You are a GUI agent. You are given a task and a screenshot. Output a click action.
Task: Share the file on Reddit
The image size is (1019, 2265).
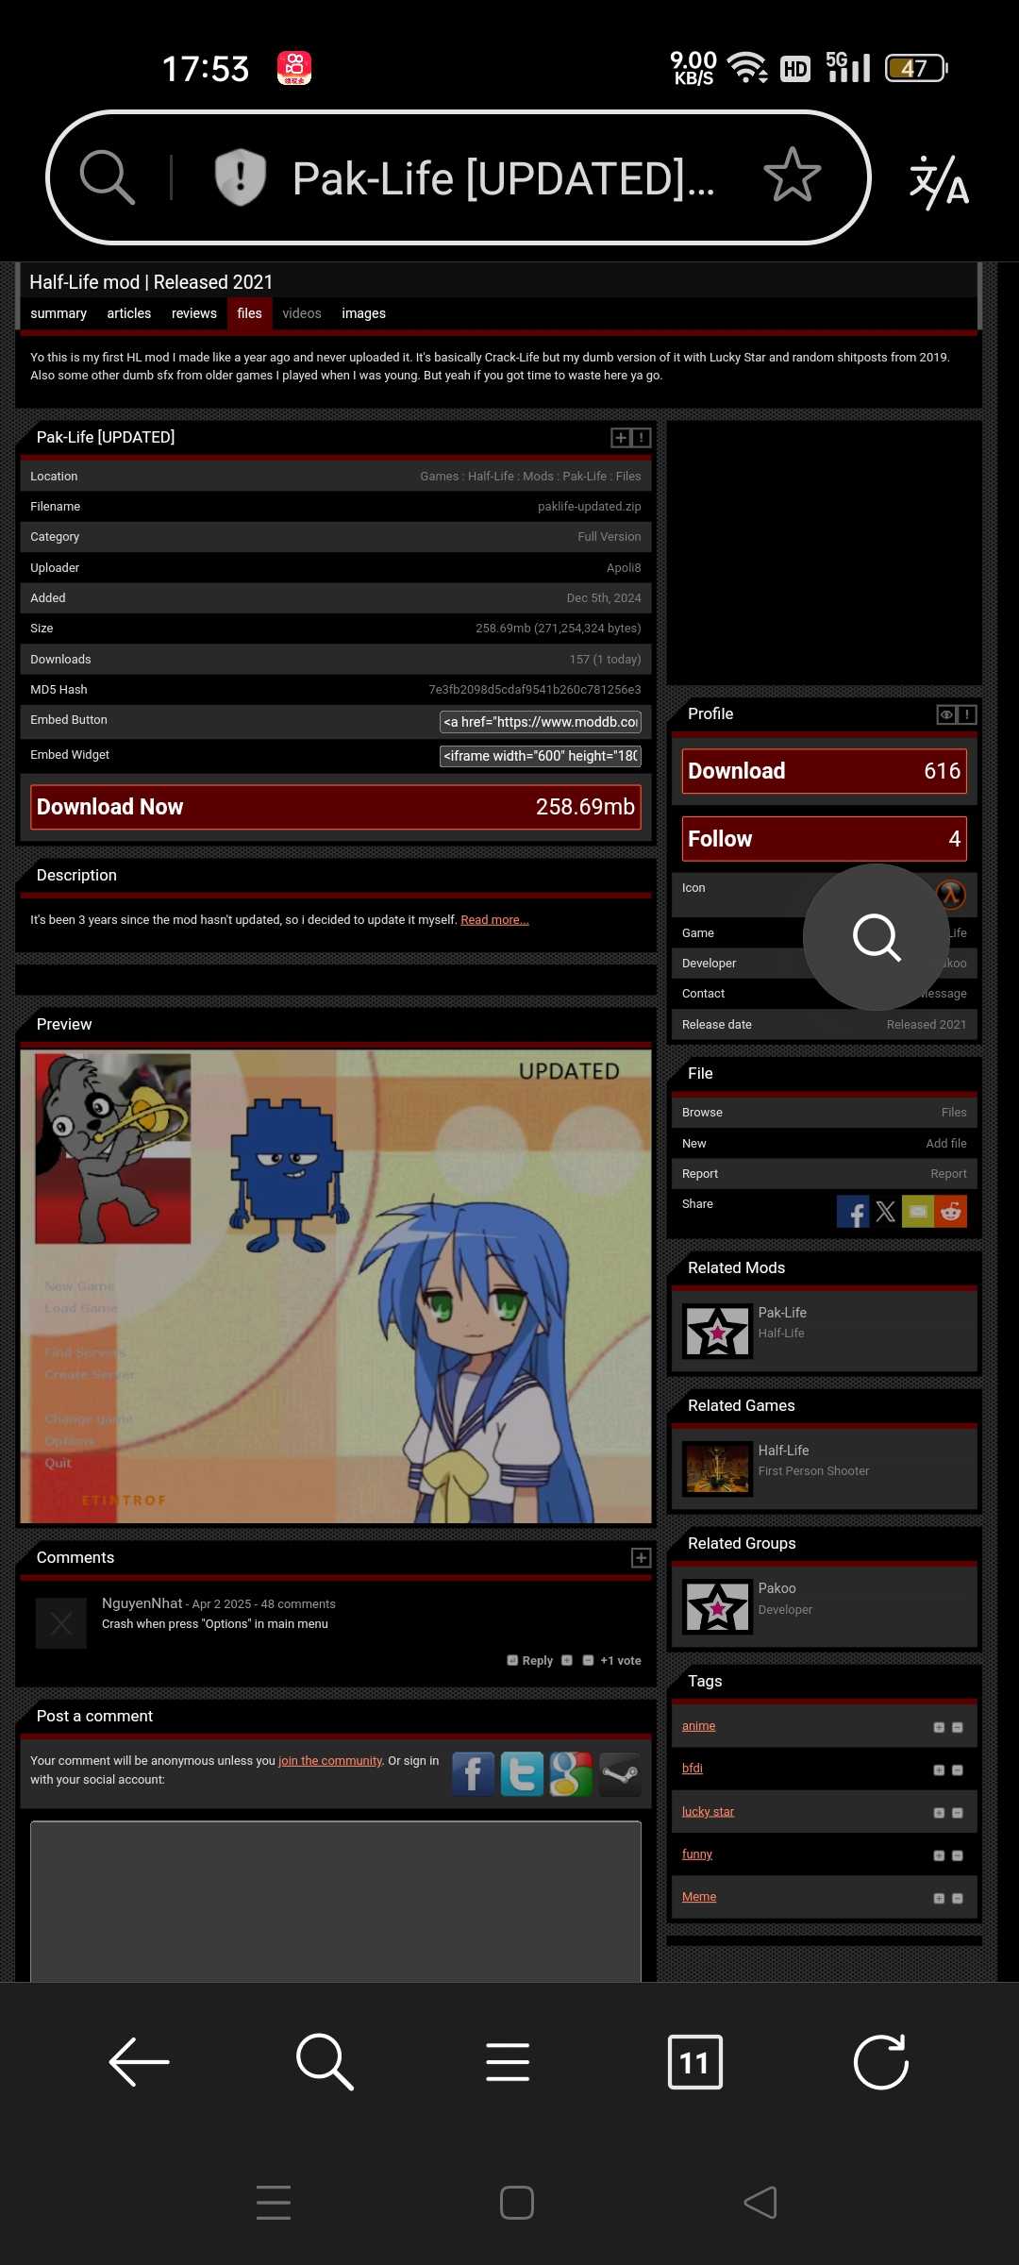point(951,1212)
